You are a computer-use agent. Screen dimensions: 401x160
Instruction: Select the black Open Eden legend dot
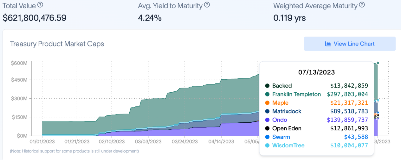(x=267, y=128)
